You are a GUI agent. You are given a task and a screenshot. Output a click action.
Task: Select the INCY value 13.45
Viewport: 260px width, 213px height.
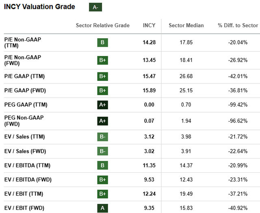pyautogui.click(x=149, y=60)
